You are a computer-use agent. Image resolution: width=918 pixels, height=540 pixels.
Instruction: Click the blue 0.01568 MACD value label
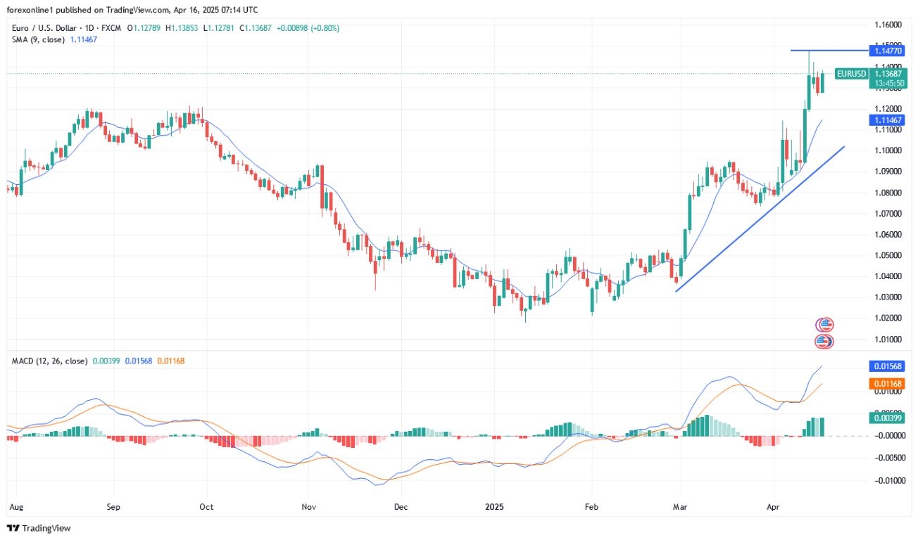[889, 366]
